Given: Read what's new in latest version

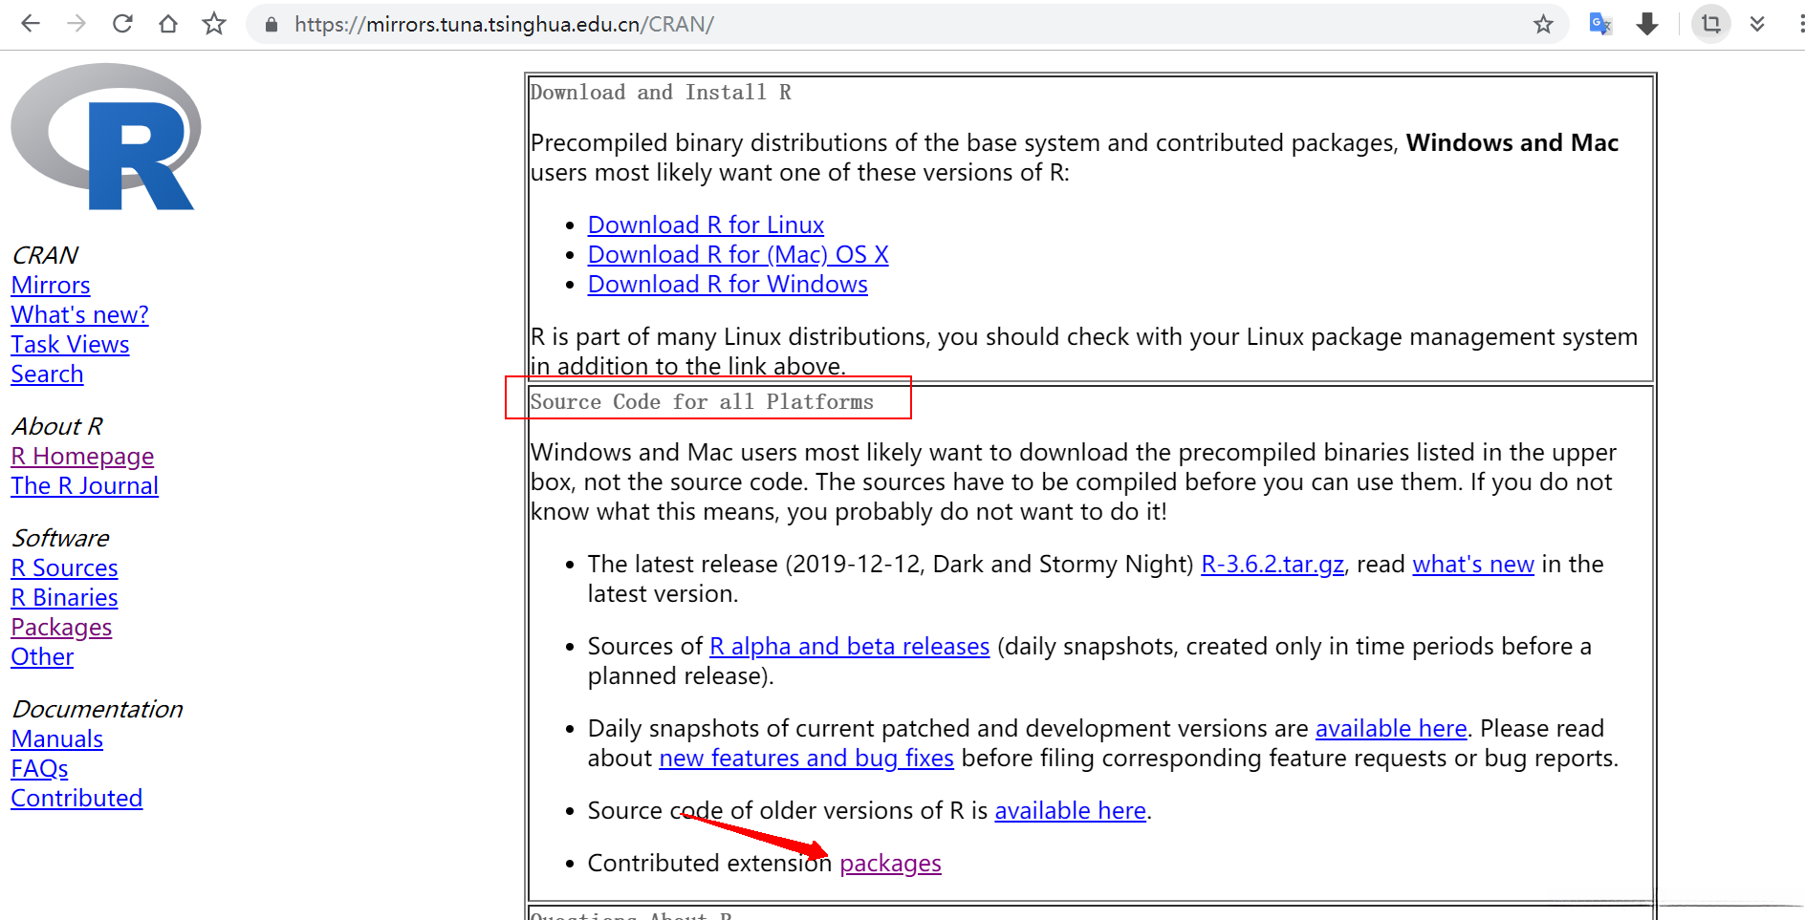Looking at the screenshot, I should point(1473,564).
